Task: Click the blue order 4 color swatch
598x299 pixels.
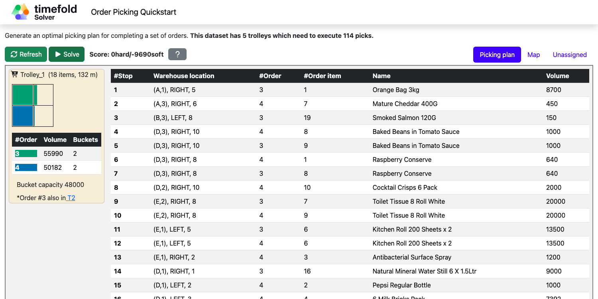Action: [x=26, y=167]
